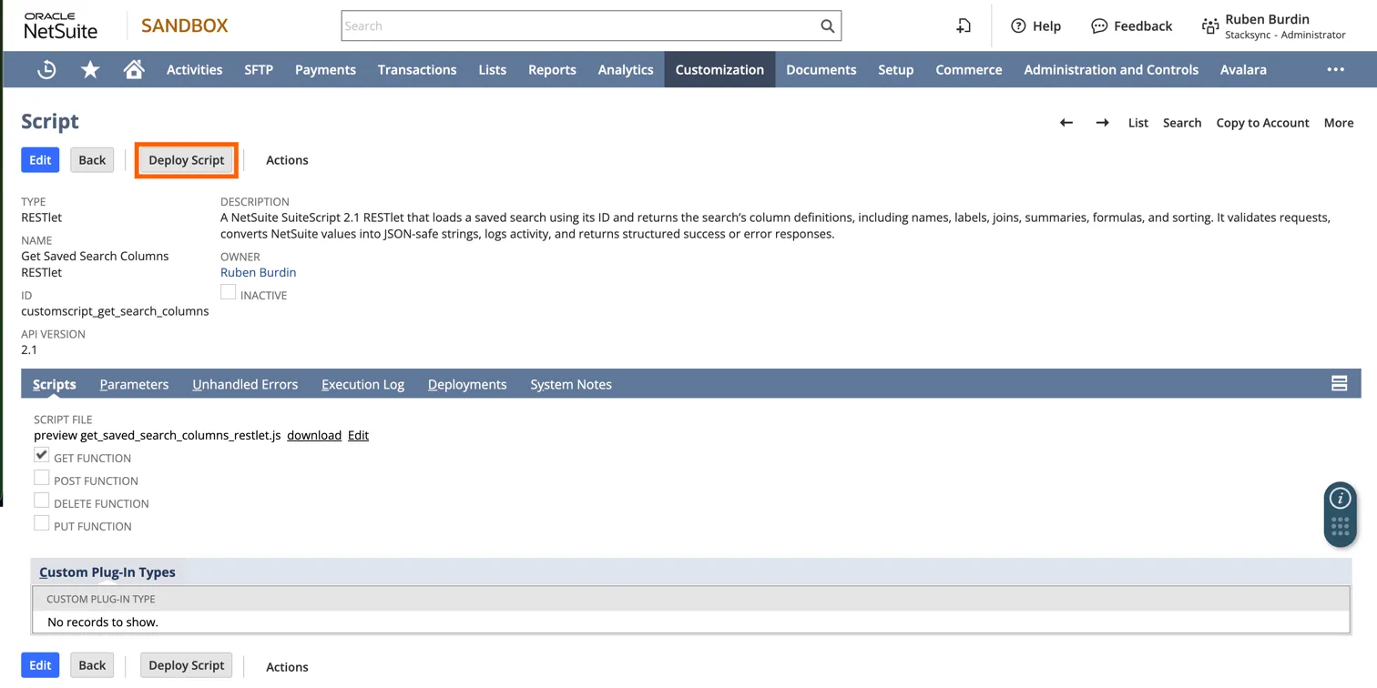Toggle the Inactive checkbox

tap(228, 292)
